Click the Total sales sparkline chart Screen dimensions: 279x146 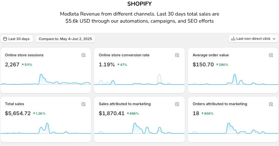click(x=46, y=128)
